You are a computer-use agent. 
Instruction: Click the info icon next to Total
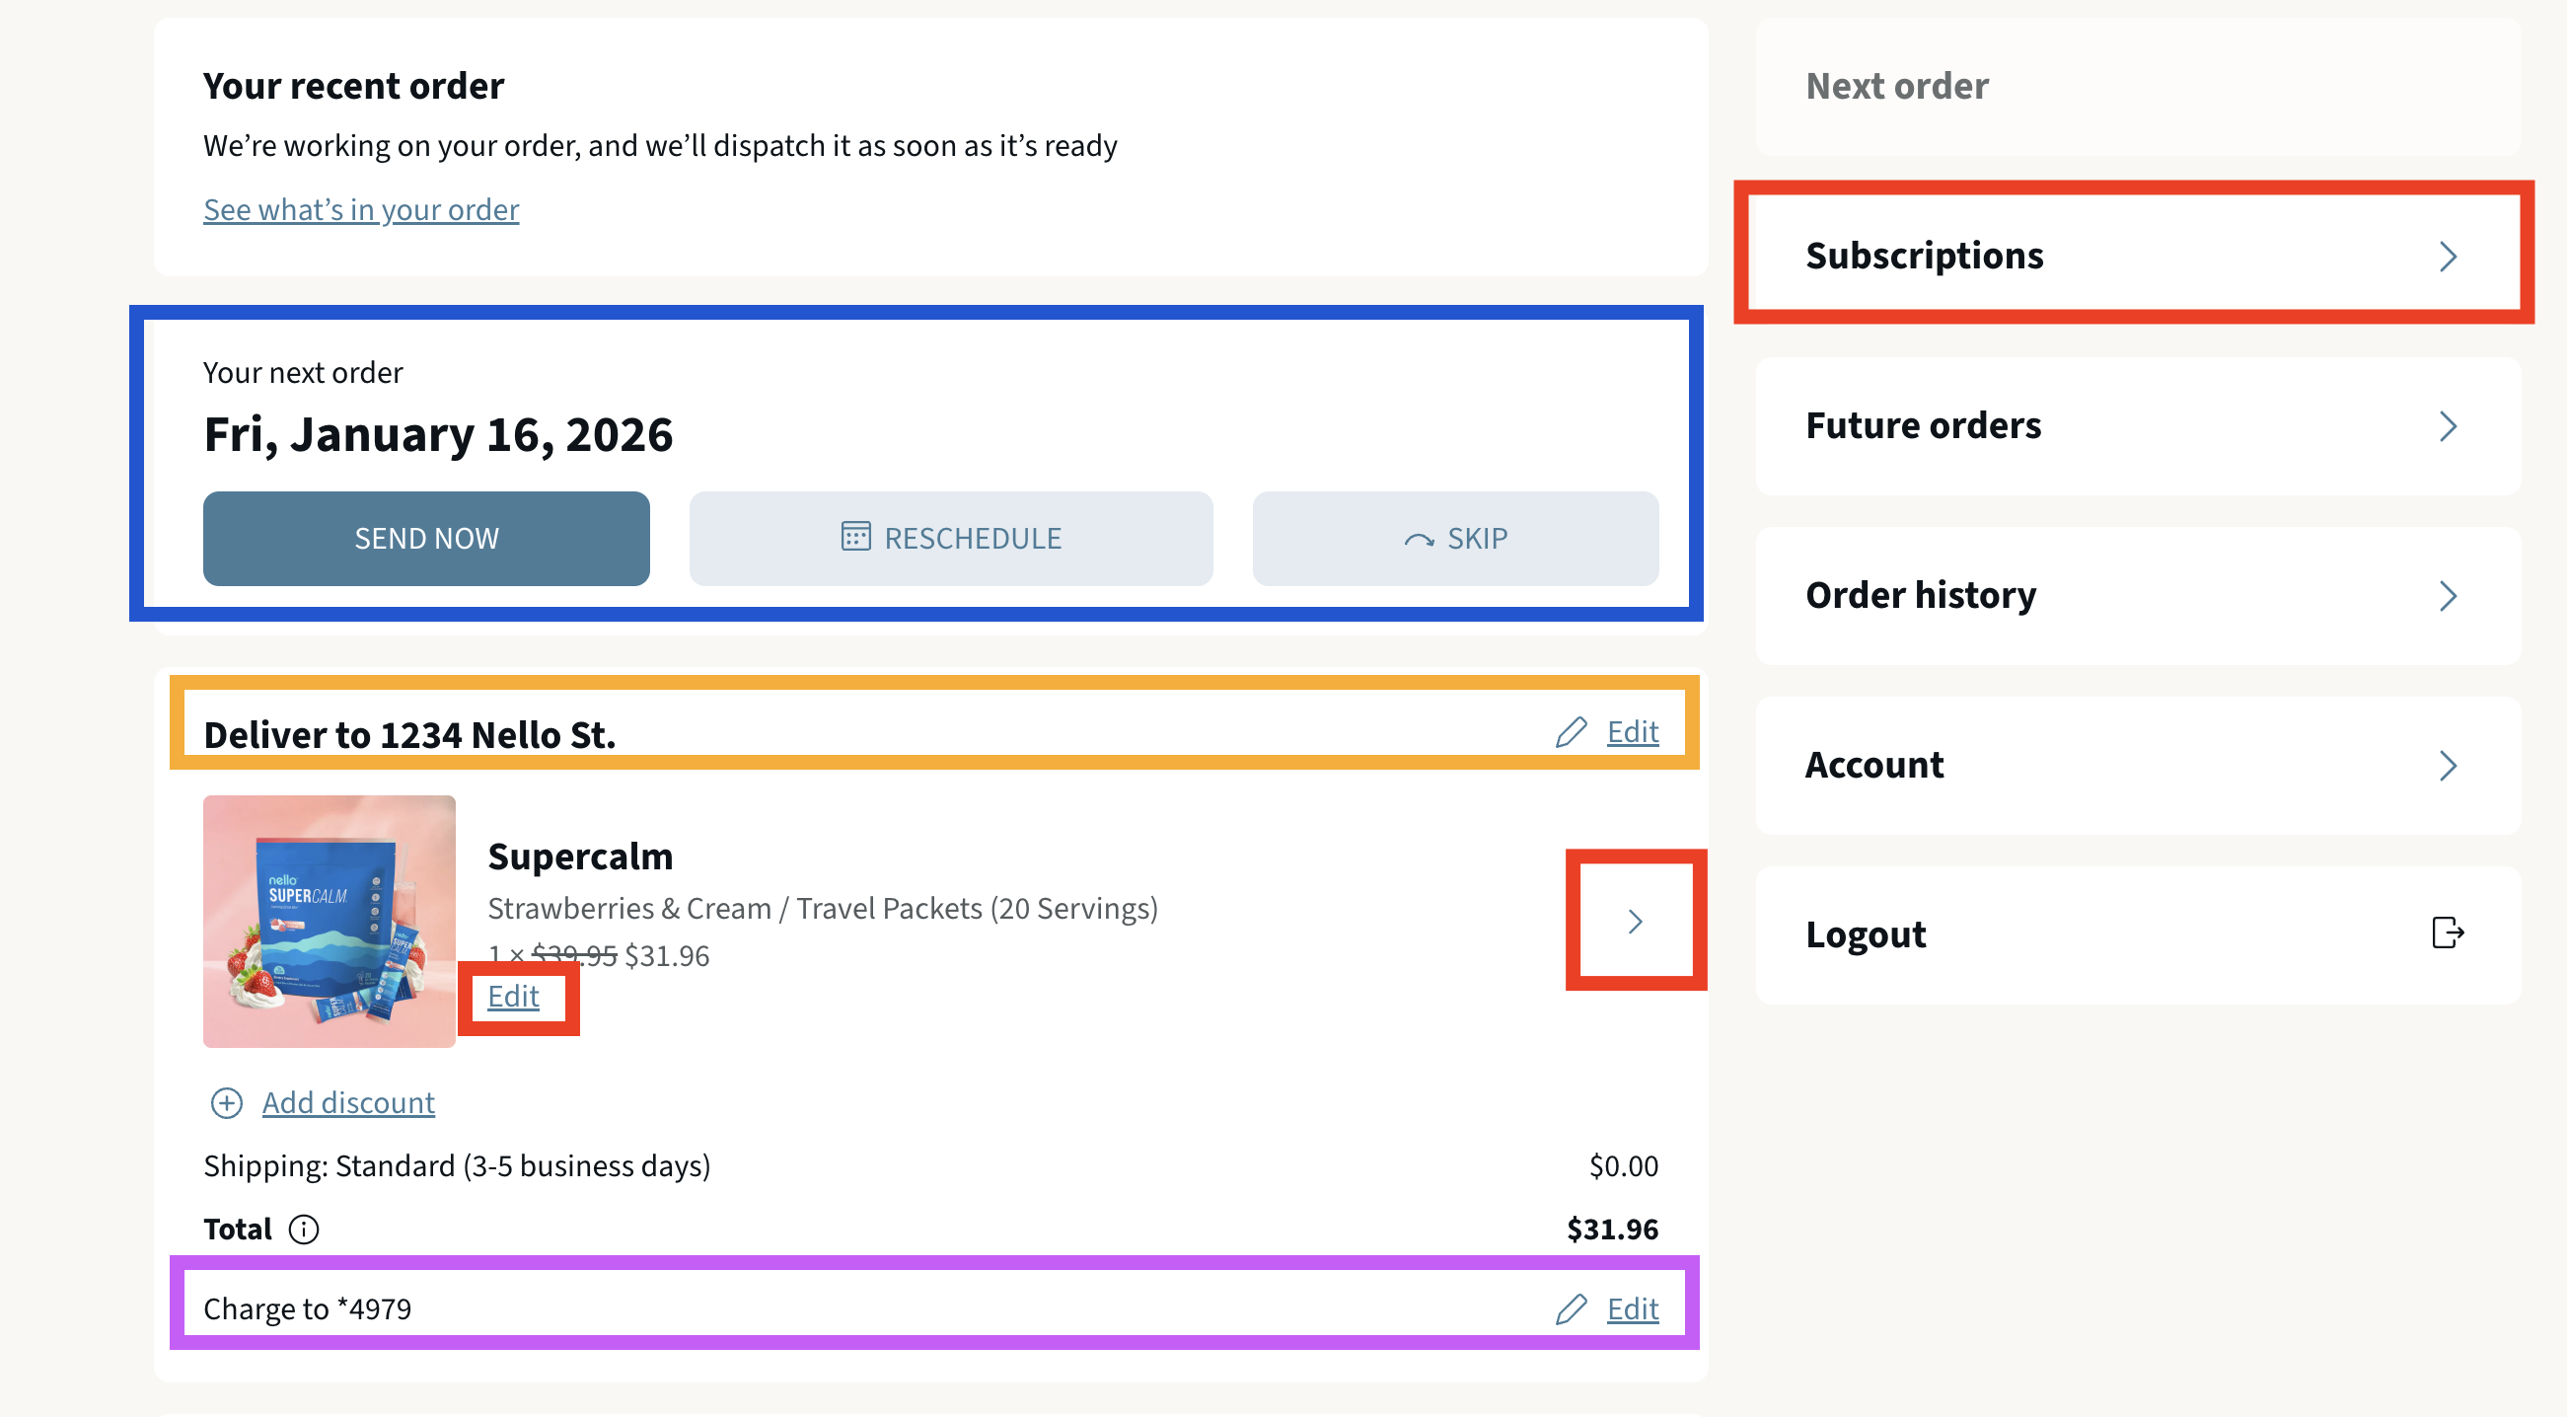[304, 1230]
